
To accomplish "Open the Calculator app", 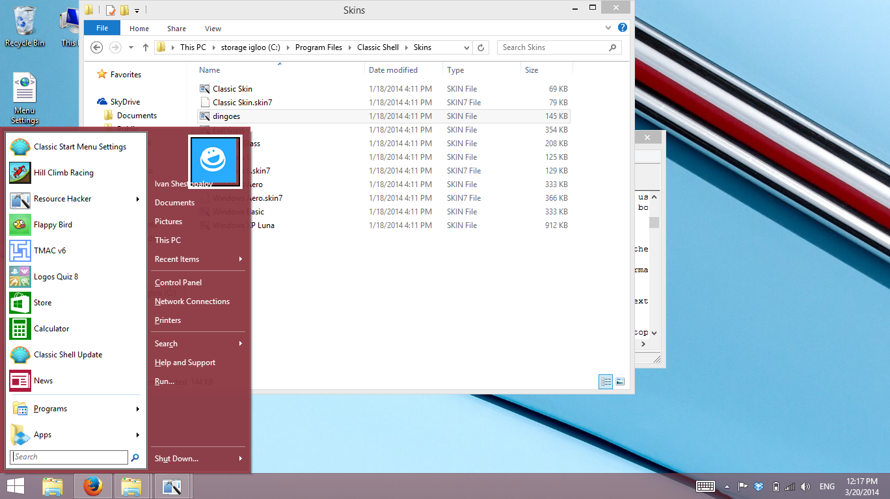I will click(x=51, y=329).
